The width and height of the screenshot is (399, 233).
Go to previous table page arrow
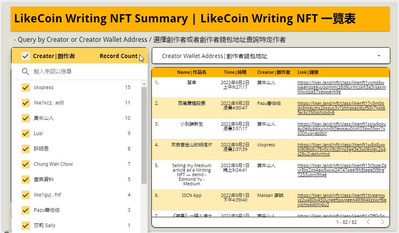[x=368, y=222]
